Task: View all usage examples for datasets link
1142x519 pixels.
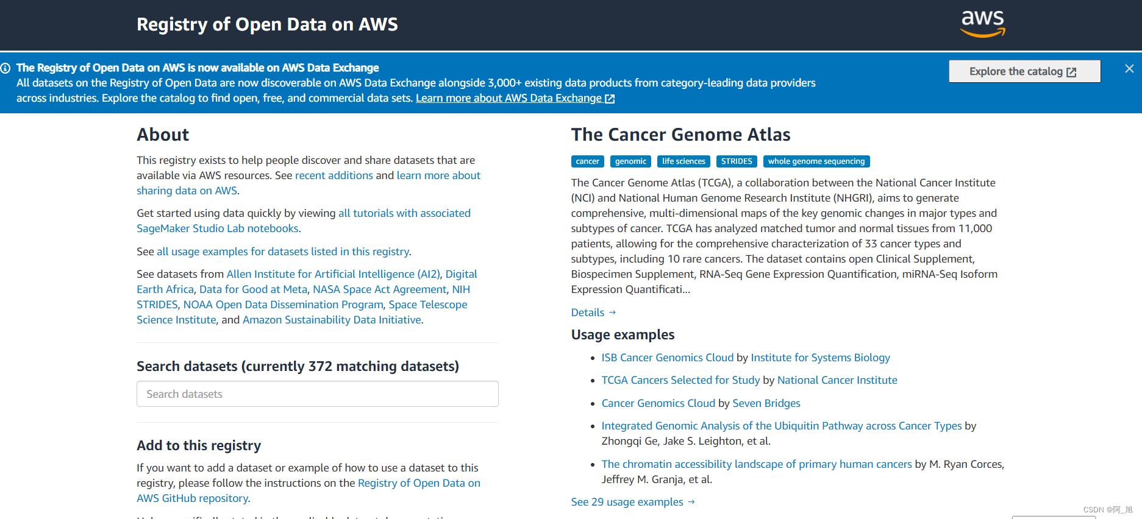Action: click(x=284, y=252)
